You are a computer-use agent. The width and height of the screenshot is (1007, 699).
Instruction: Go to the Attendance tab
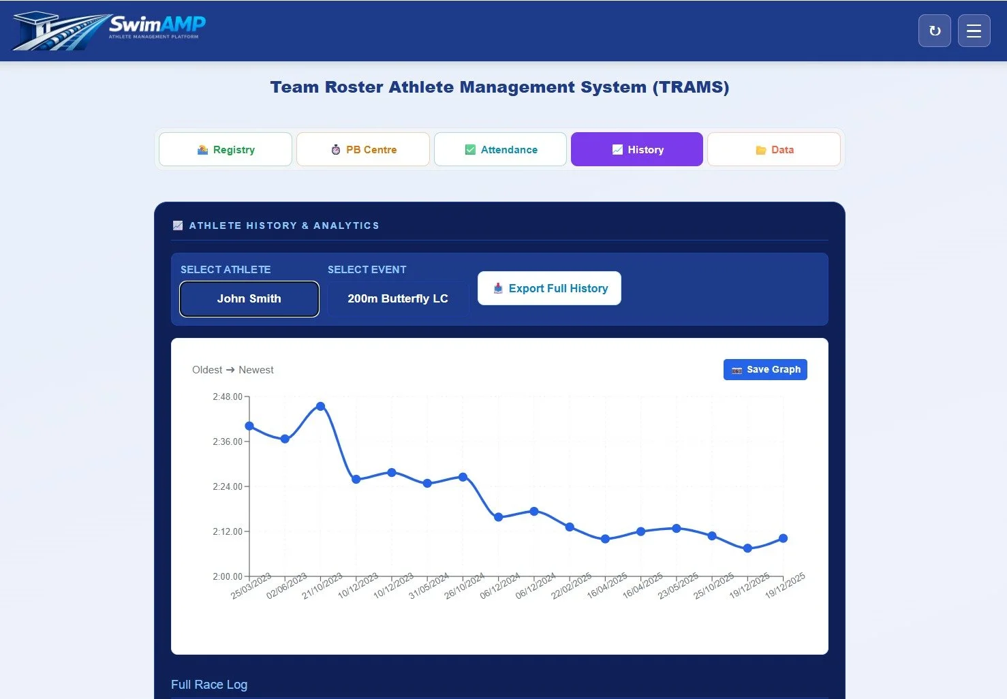pos(500,149)
